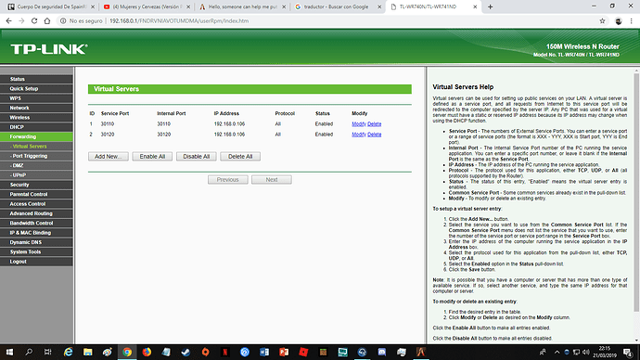Modify virtual server entry for port 30110
640x360 pixels.
coord(359,124)
